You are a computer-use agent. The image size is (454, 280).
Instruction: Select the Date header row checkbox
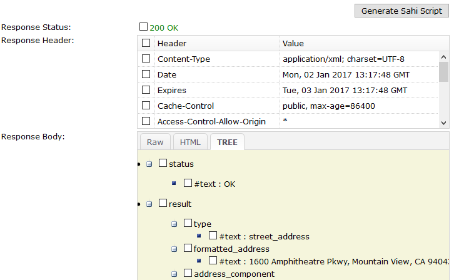[146, 74]
